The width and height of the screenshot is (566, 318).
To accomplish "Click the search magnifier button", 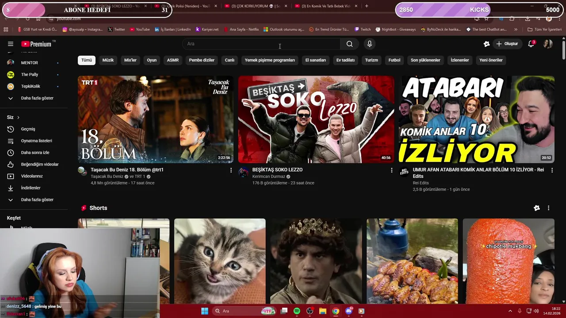I will click(349, 44).
